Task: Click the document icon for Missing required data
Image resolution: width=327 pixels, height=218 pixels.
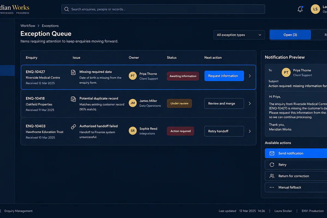Action: [x=73, y=72]
